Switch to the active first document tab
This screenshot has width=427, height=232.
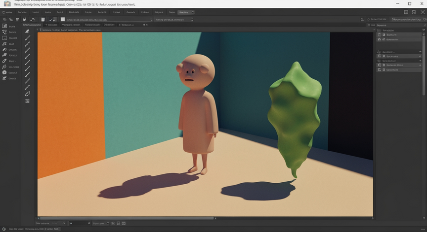(x=32, y=25)
